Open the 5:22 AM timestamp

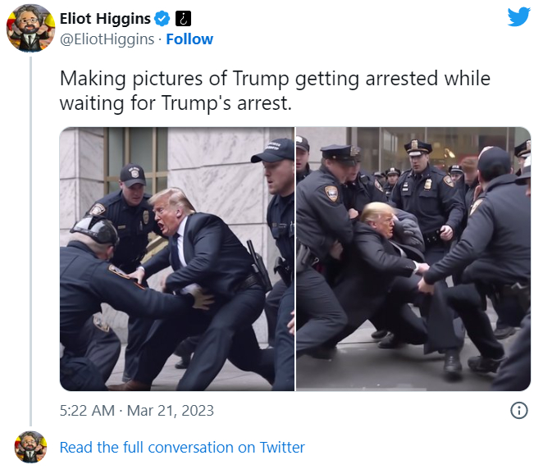pyautogui.click(x=87, y=411)
